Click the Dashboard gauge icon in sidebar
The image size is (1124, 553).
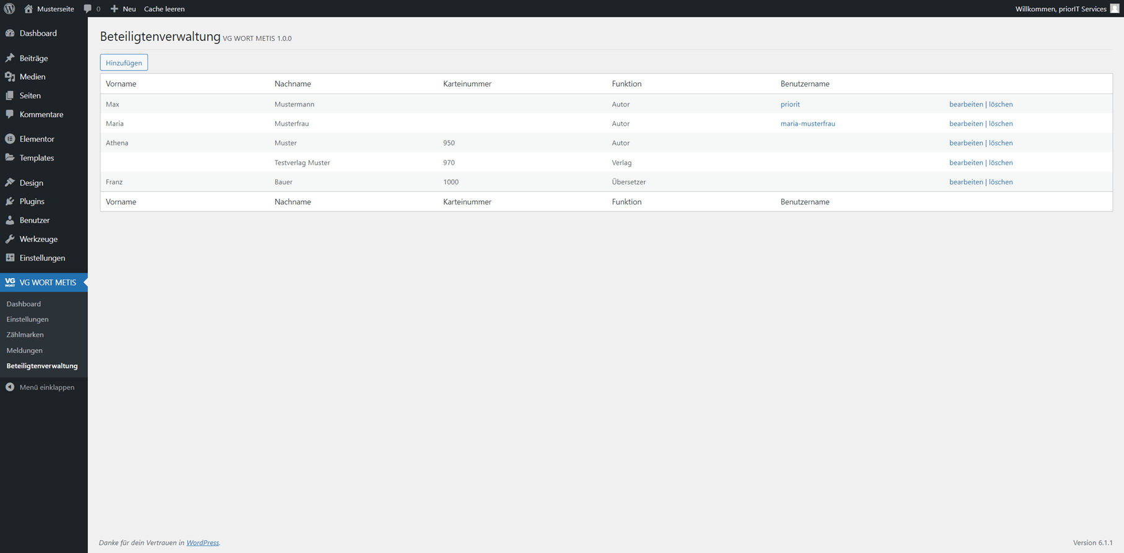point(10,33)
